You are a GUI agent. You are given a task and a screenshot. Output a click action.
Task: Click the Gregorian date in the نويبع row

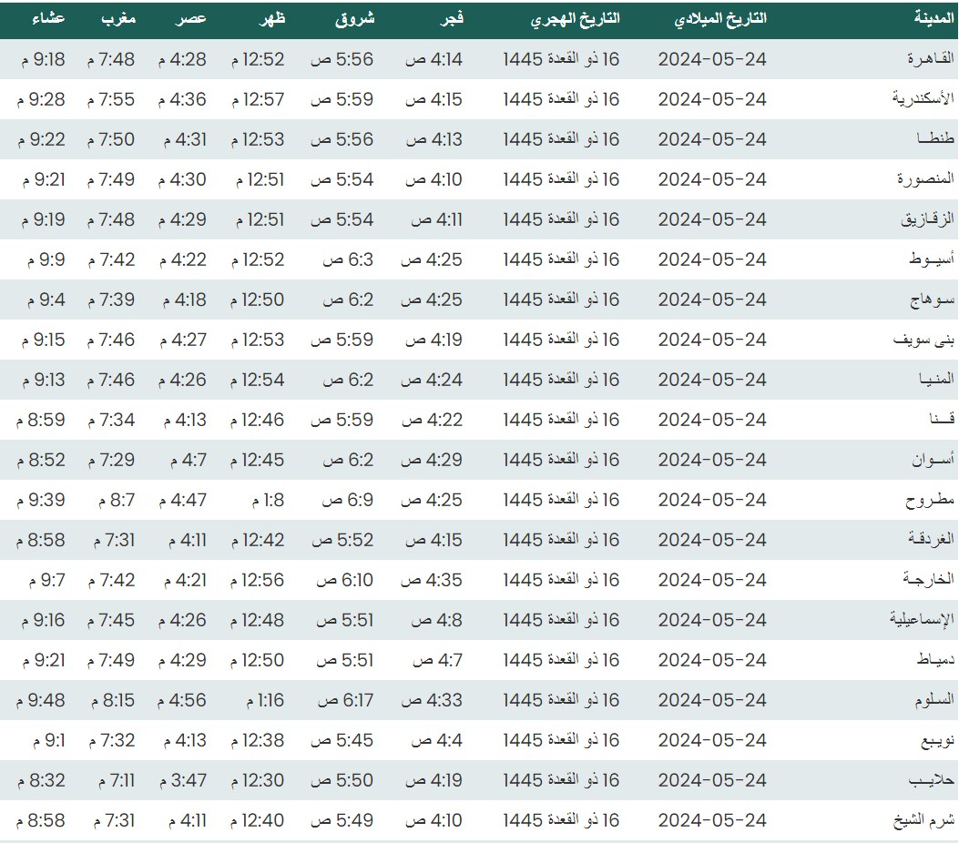click(712, 740)
